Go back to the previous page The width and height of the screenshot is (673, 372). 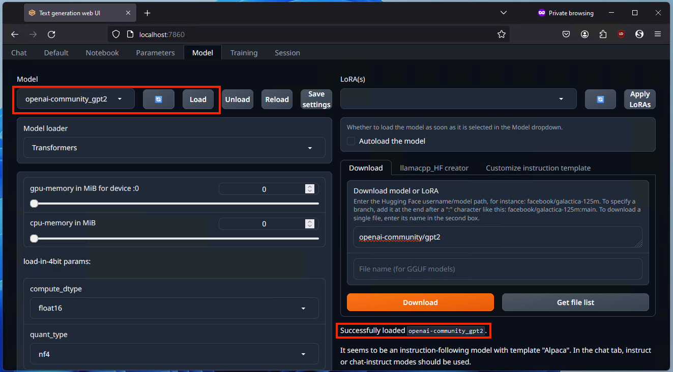pos(15,34)
